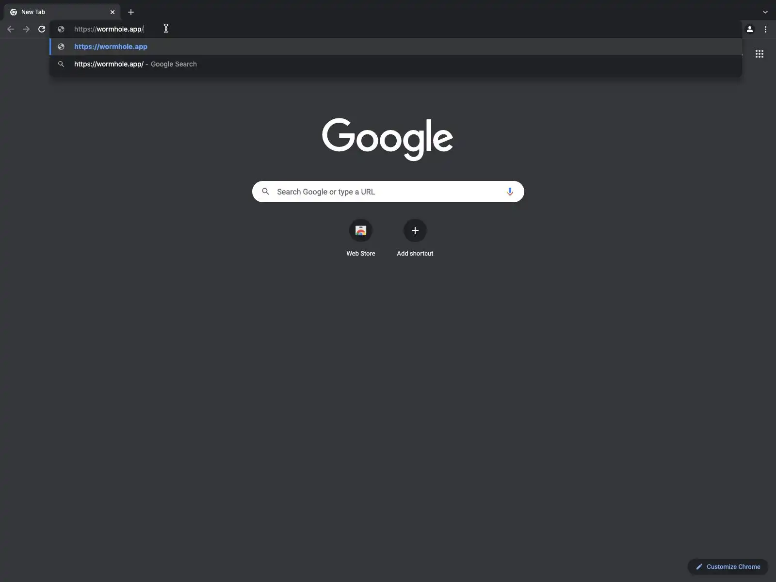Click the Web Store label text
This screenshot has height=582, width=776.
361,254
